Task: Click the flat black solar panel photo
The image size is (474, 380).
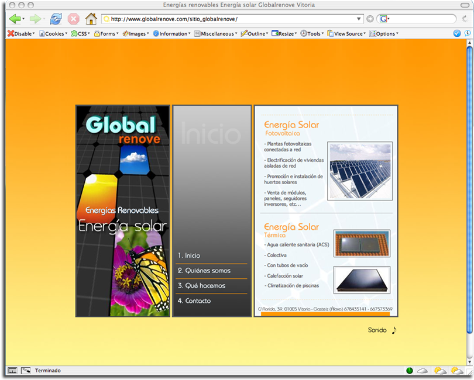Action: pyautogui.click(x=362, y=280)
